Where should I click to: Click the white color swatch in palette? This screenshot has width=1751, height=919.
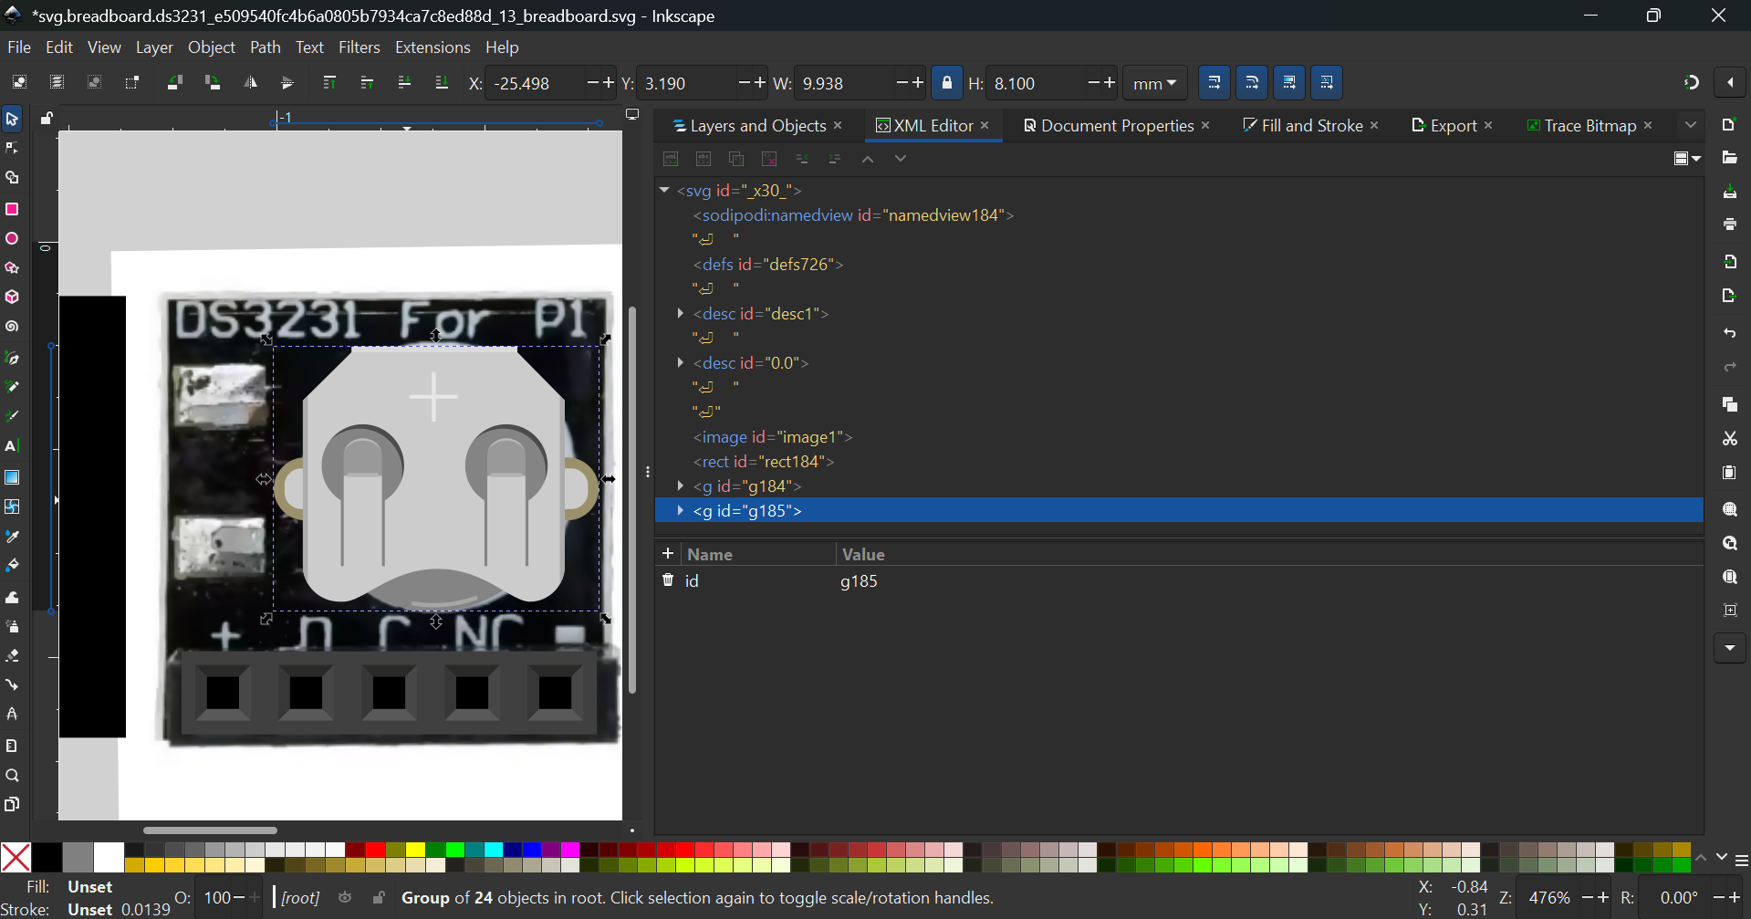point(109,857)
